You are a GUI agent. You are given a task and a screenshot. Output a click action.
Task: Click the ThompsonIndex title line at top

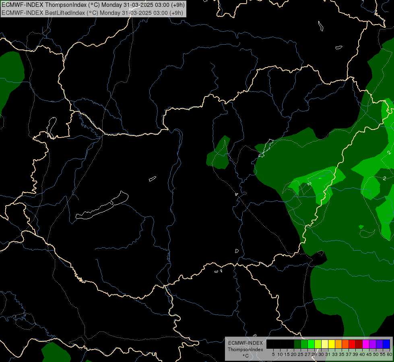93,5
